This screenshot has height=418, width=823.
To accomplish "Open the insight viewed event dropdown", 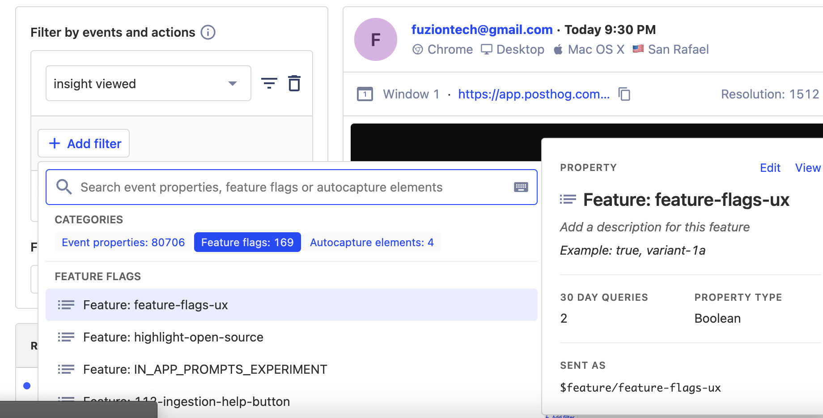I will pyautogui.click(x=232, y=83).
